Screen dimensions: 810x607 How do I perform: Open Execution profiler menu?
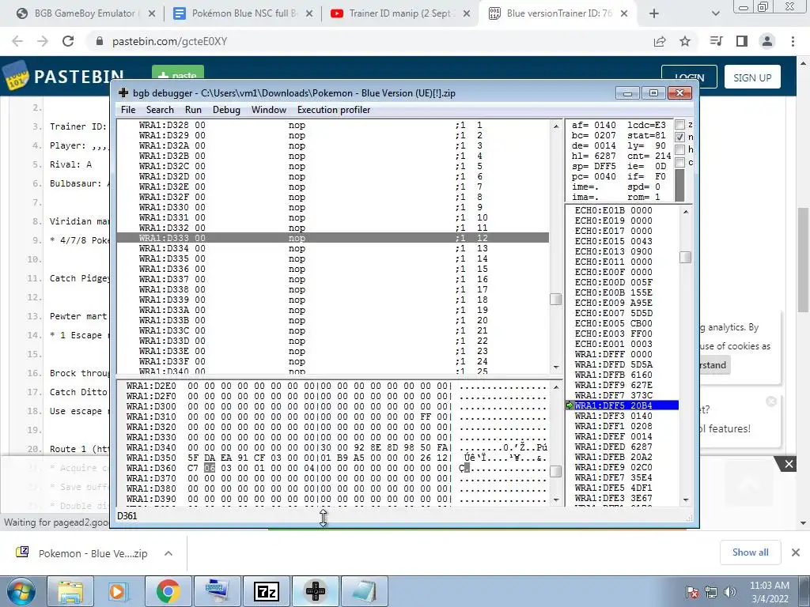[334, 109]
